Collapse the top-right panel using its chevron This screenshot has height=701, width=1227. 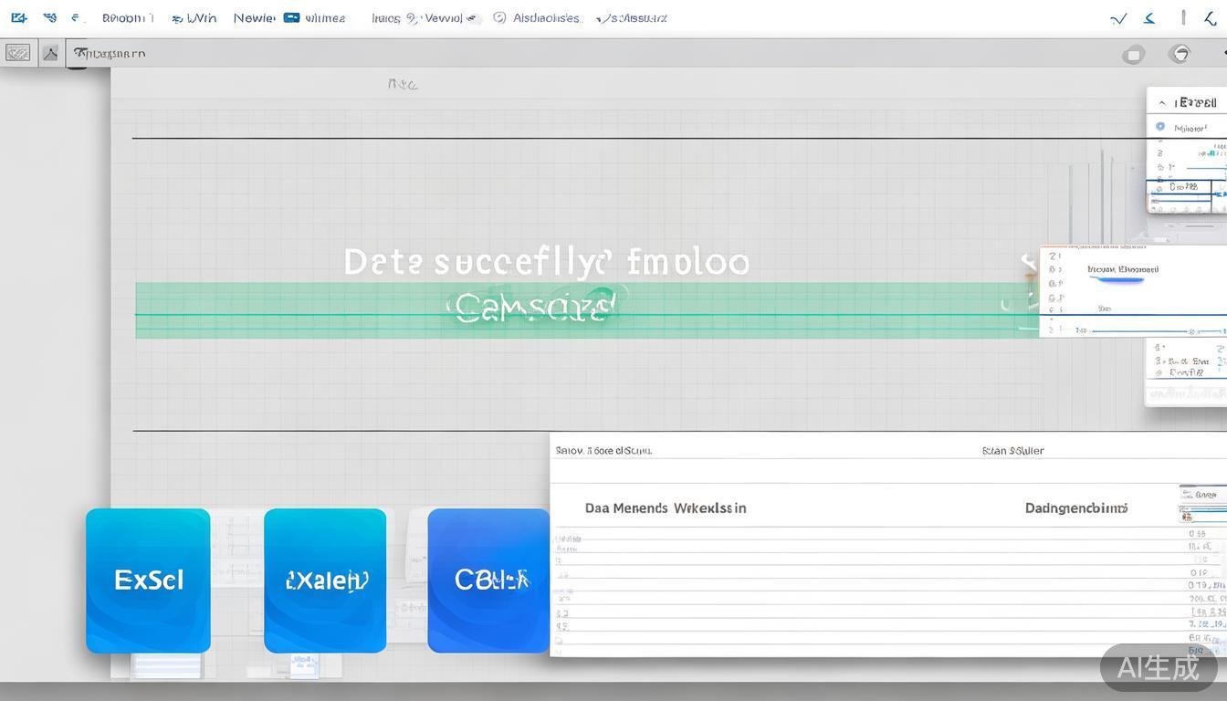point(1162,103)
